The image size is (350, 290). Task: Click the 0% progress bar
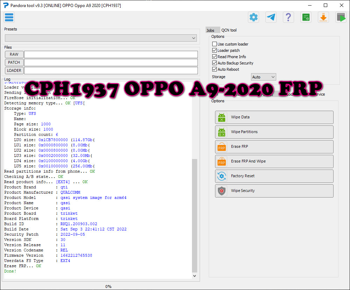108,286
